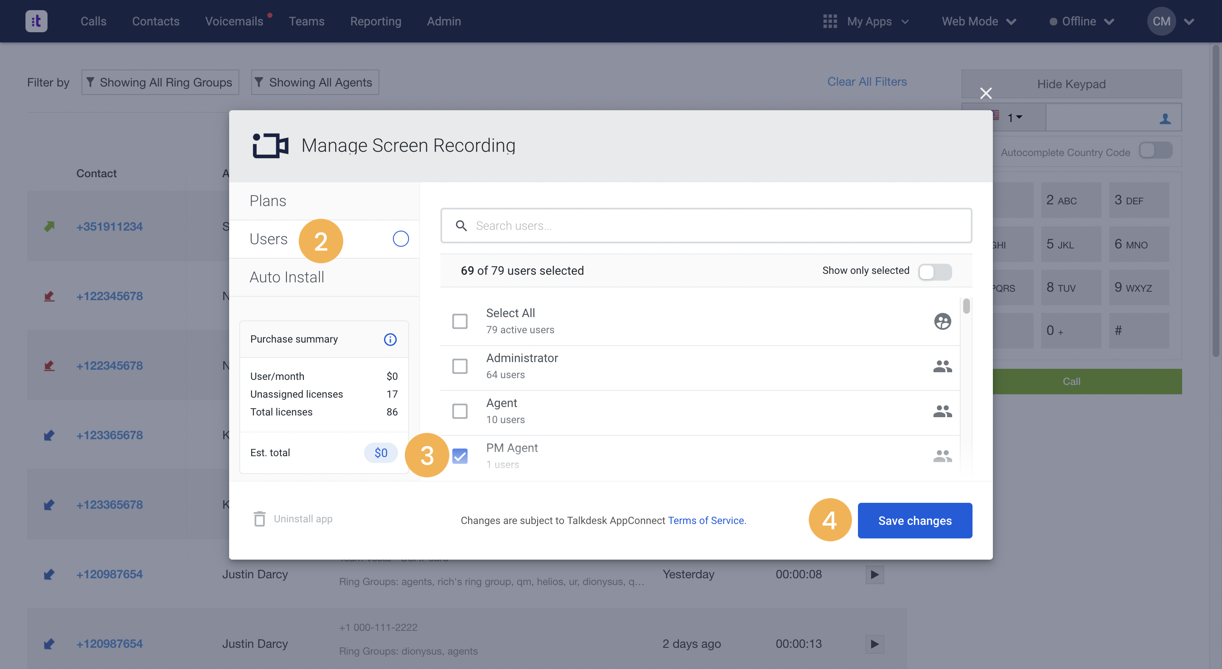Open the Web Mode dropdown
Screen dimensions: 1222x669
pos(979,21)
